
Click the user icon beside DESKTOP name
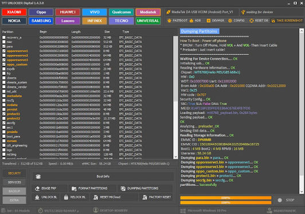(x=96, y=211)
